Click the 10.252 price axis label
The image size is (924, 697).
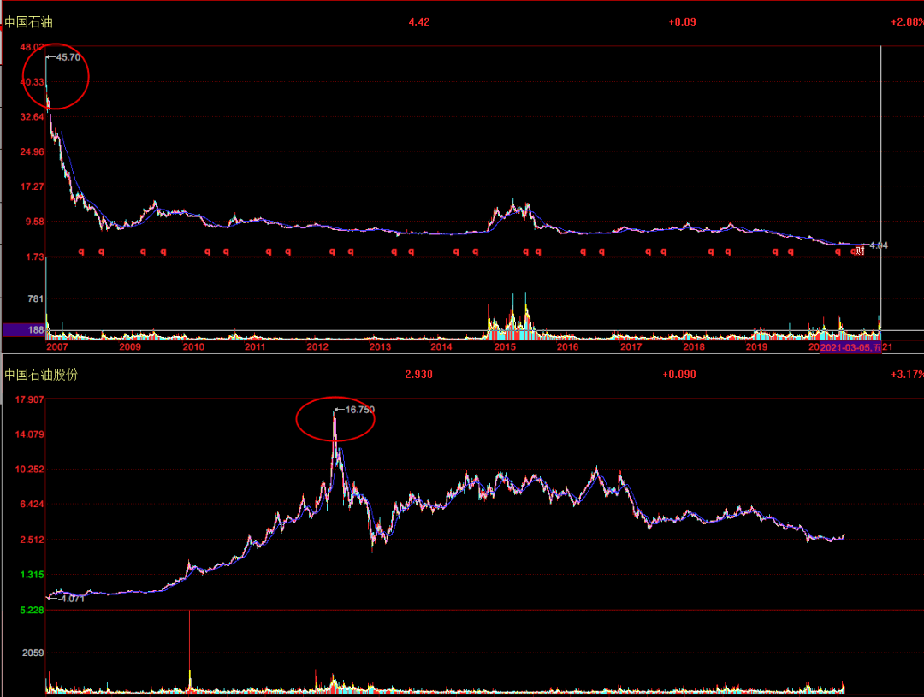[29, 469]
